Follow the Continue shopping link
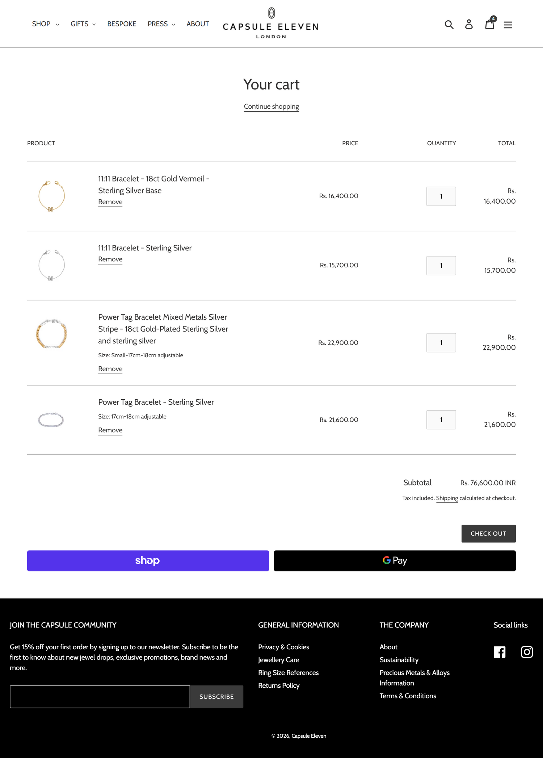Image resolution: width=543 pixels, height=758 pixels. tap(271, 107)
